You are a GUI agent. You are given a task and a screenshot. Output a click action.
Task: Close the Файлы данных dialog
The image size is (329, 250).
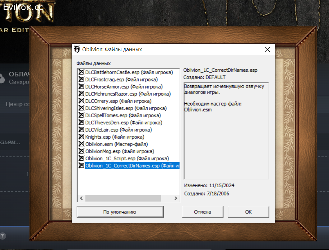click(267, 49)
